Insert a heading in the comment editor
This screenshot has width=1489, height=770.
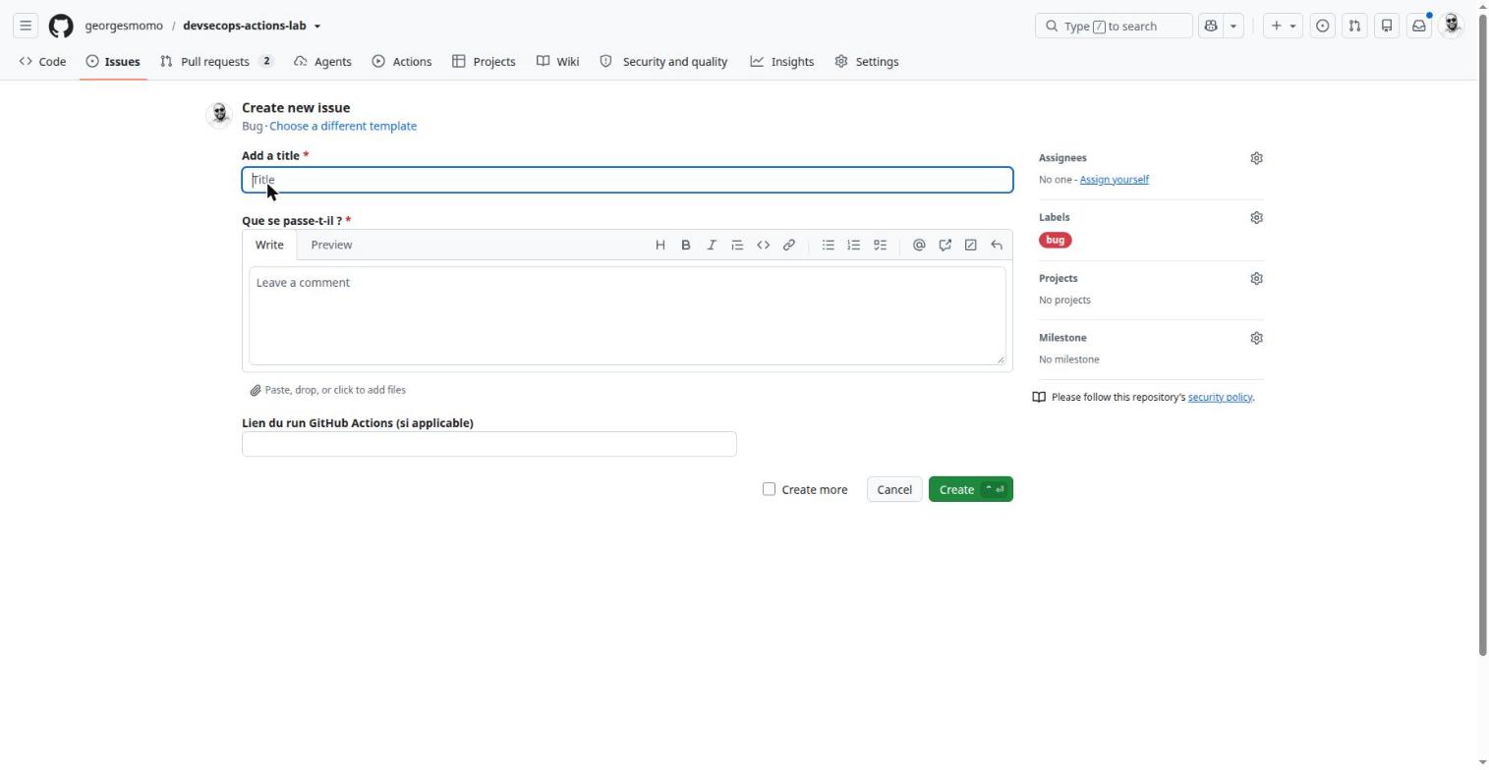660,246
